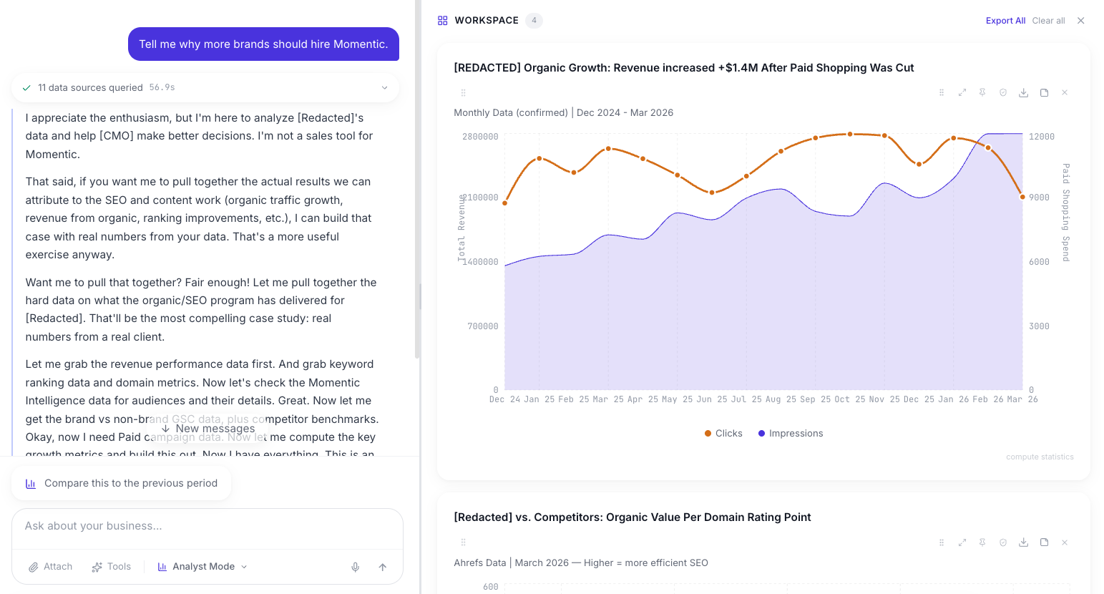This screenshot has height=594, width=1104.
Task: Download the Organic Growth chart
Action: (1023, 92)
